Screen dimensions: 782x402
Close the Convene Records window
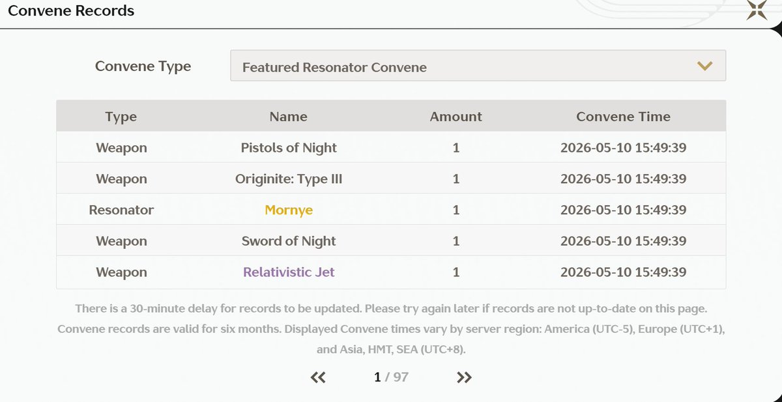[757, 10]
